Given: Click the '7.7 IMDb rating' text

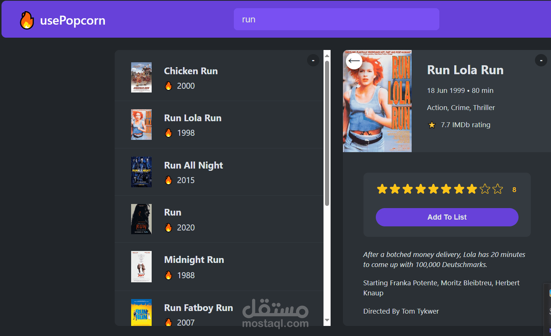Looking at the screenshot, I should click(465, 125).
